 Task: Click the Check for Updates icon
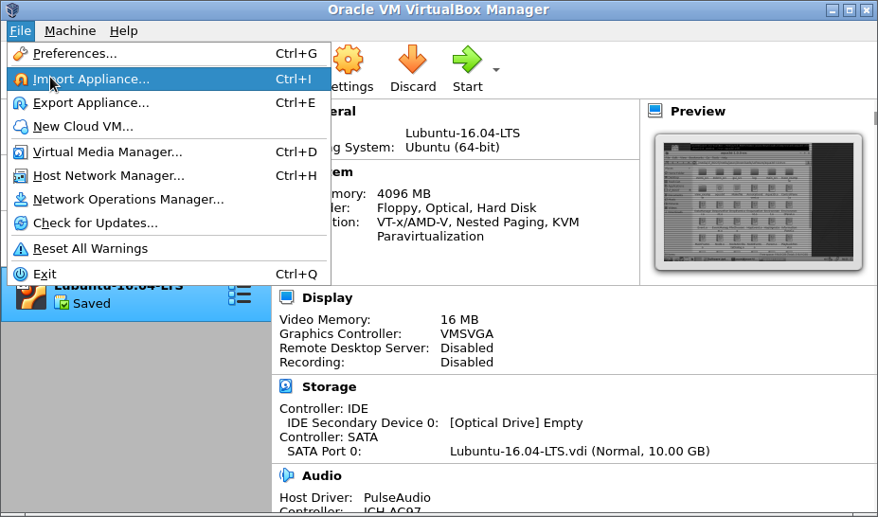click(x=20, y=223)
